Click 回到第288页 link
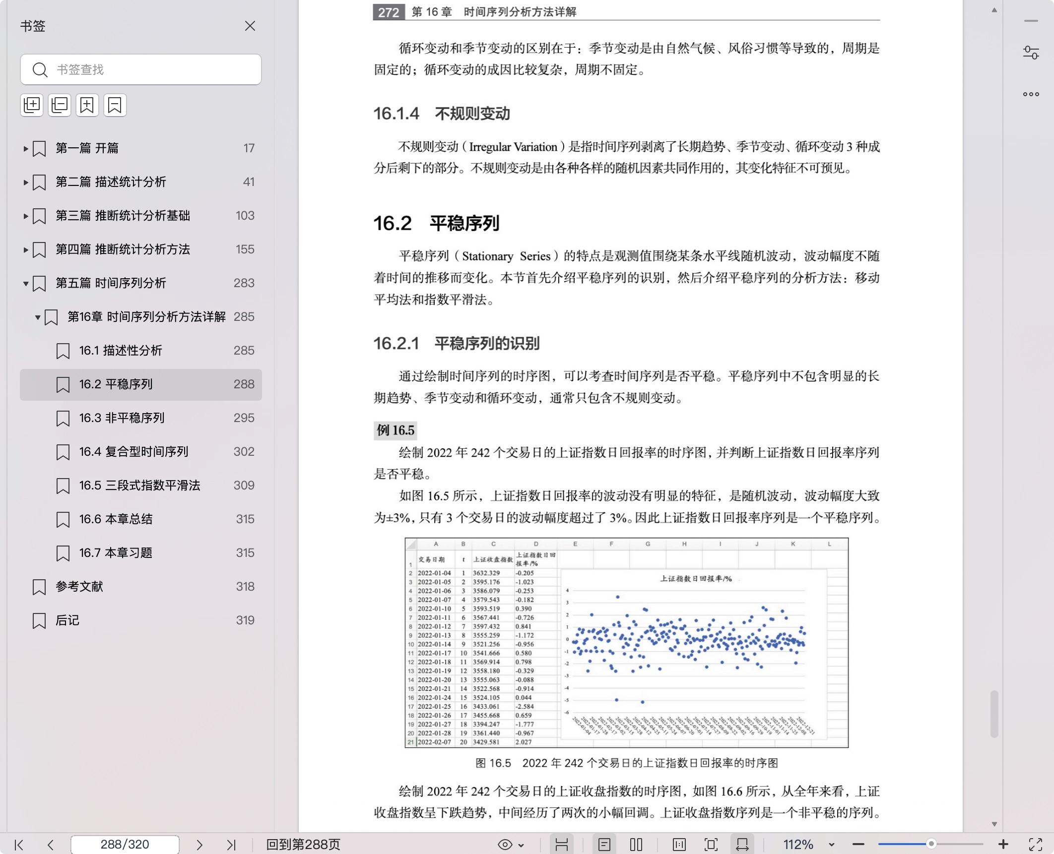The width and height of the screenshot is (1054, 854). pos(303,845)
